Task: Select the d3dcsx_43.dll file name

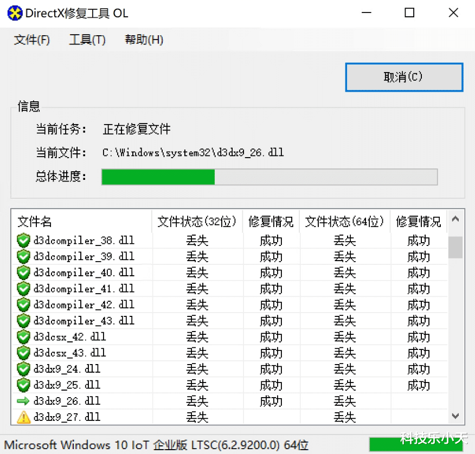Action: [x=69, y=353]
